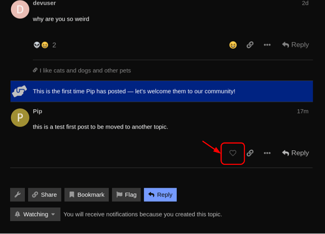Select text 'why are you so weird'

pyautogui.click(x=61, y=19)
